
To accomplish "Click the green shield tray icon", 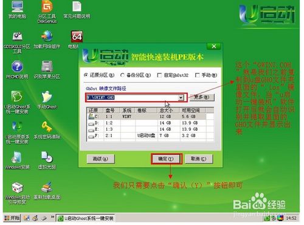I will pyautogui.click(x=267, y=218).
